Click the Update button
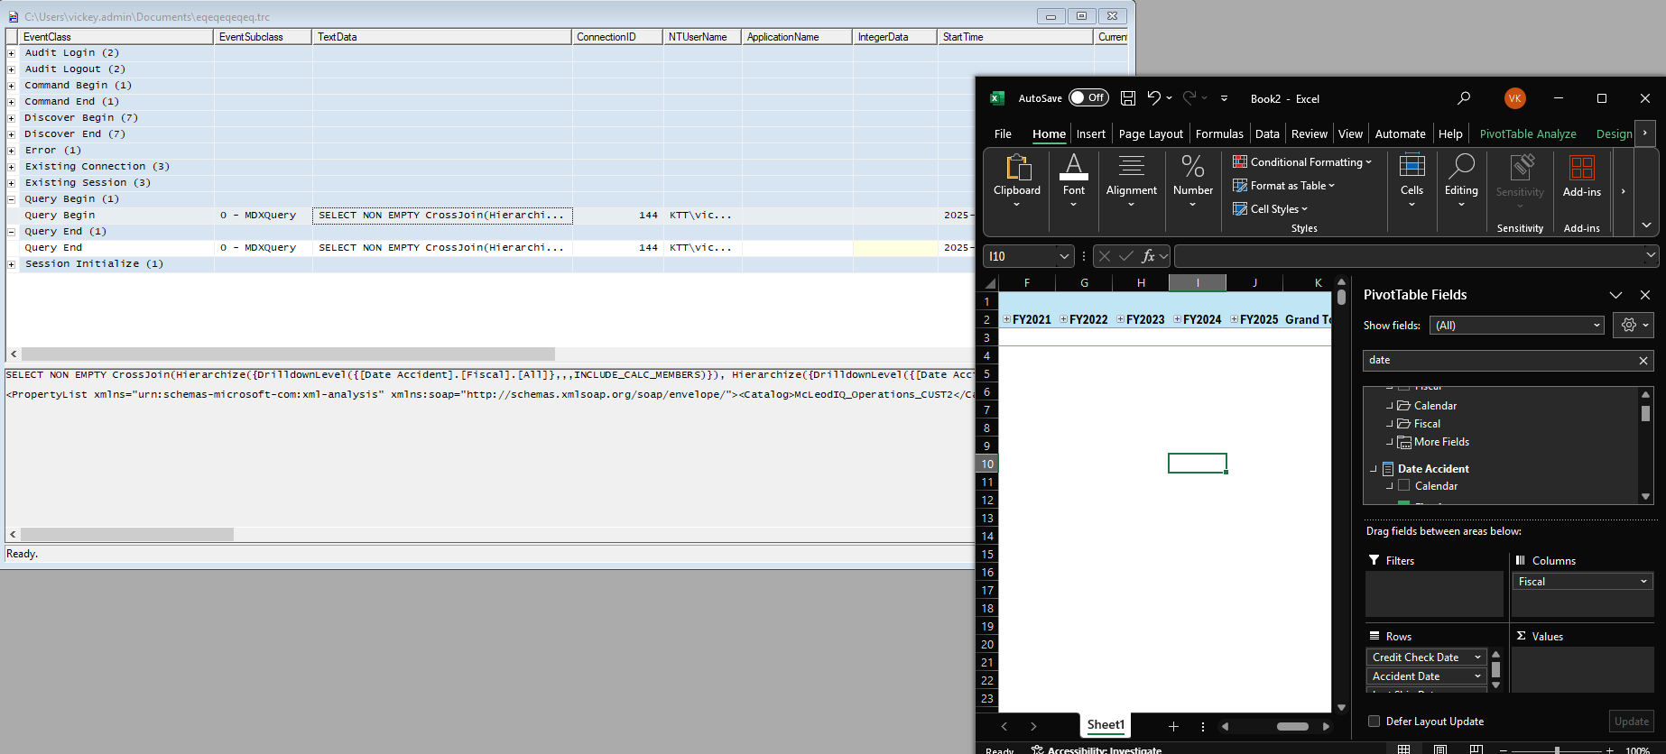Viewport: 1666px width, 754px height. (x=1632, y=722)
